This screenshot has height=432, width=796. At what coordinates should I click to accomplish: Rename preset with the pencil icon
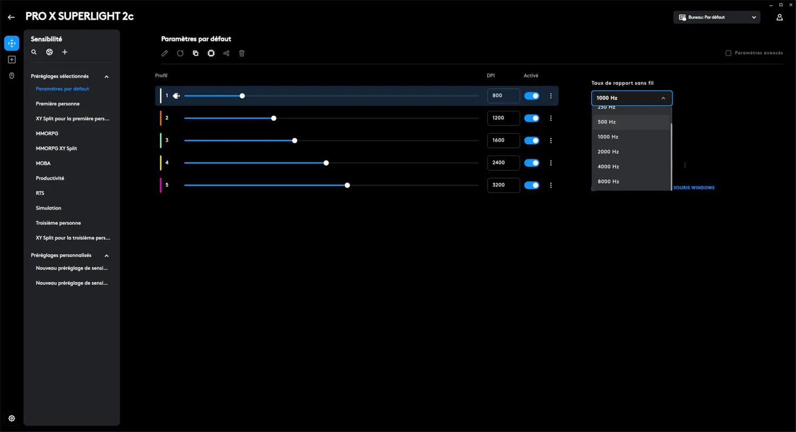165,53
